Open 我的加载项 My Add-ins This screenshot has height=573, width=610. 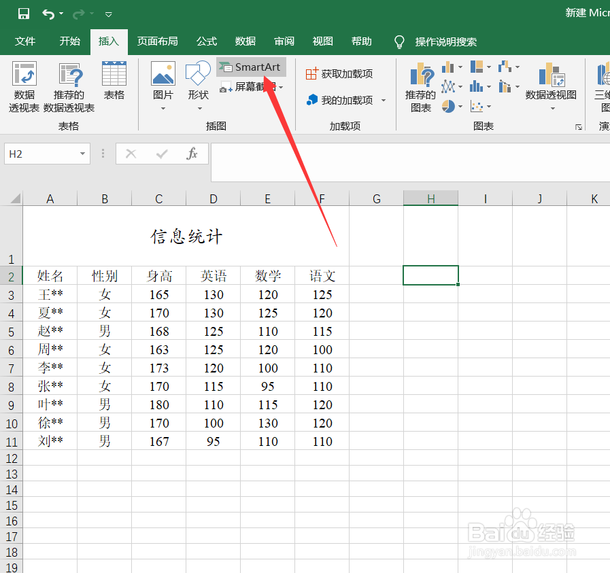pyautogui.click(x=339, y=100)
